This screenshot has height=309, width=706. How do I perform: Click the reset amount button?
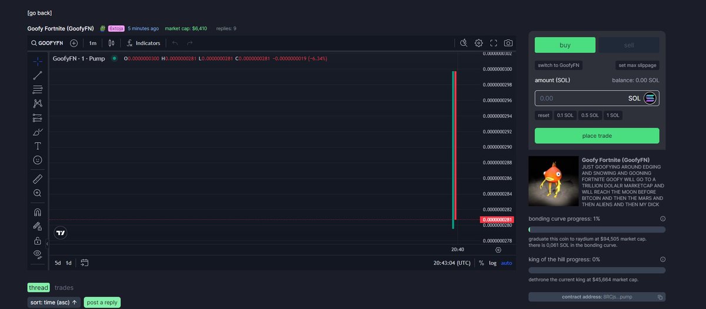(x=544, y=115)
